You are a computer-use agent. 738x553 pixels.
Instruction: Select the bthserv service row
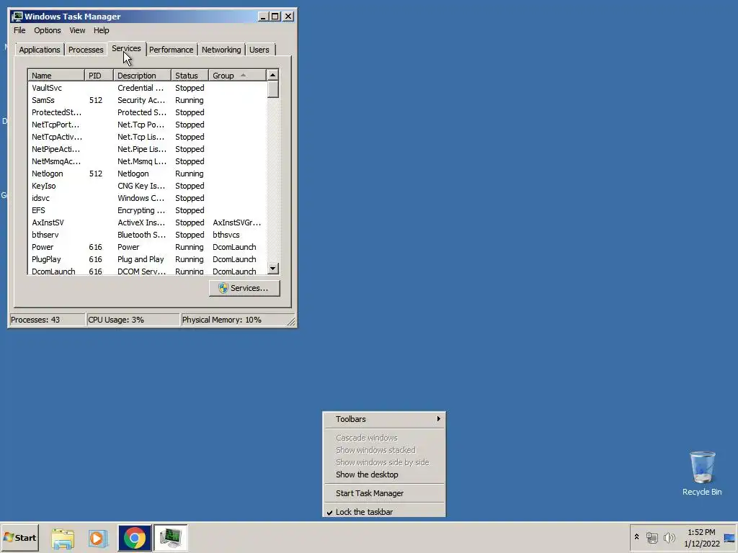point(147,235)
